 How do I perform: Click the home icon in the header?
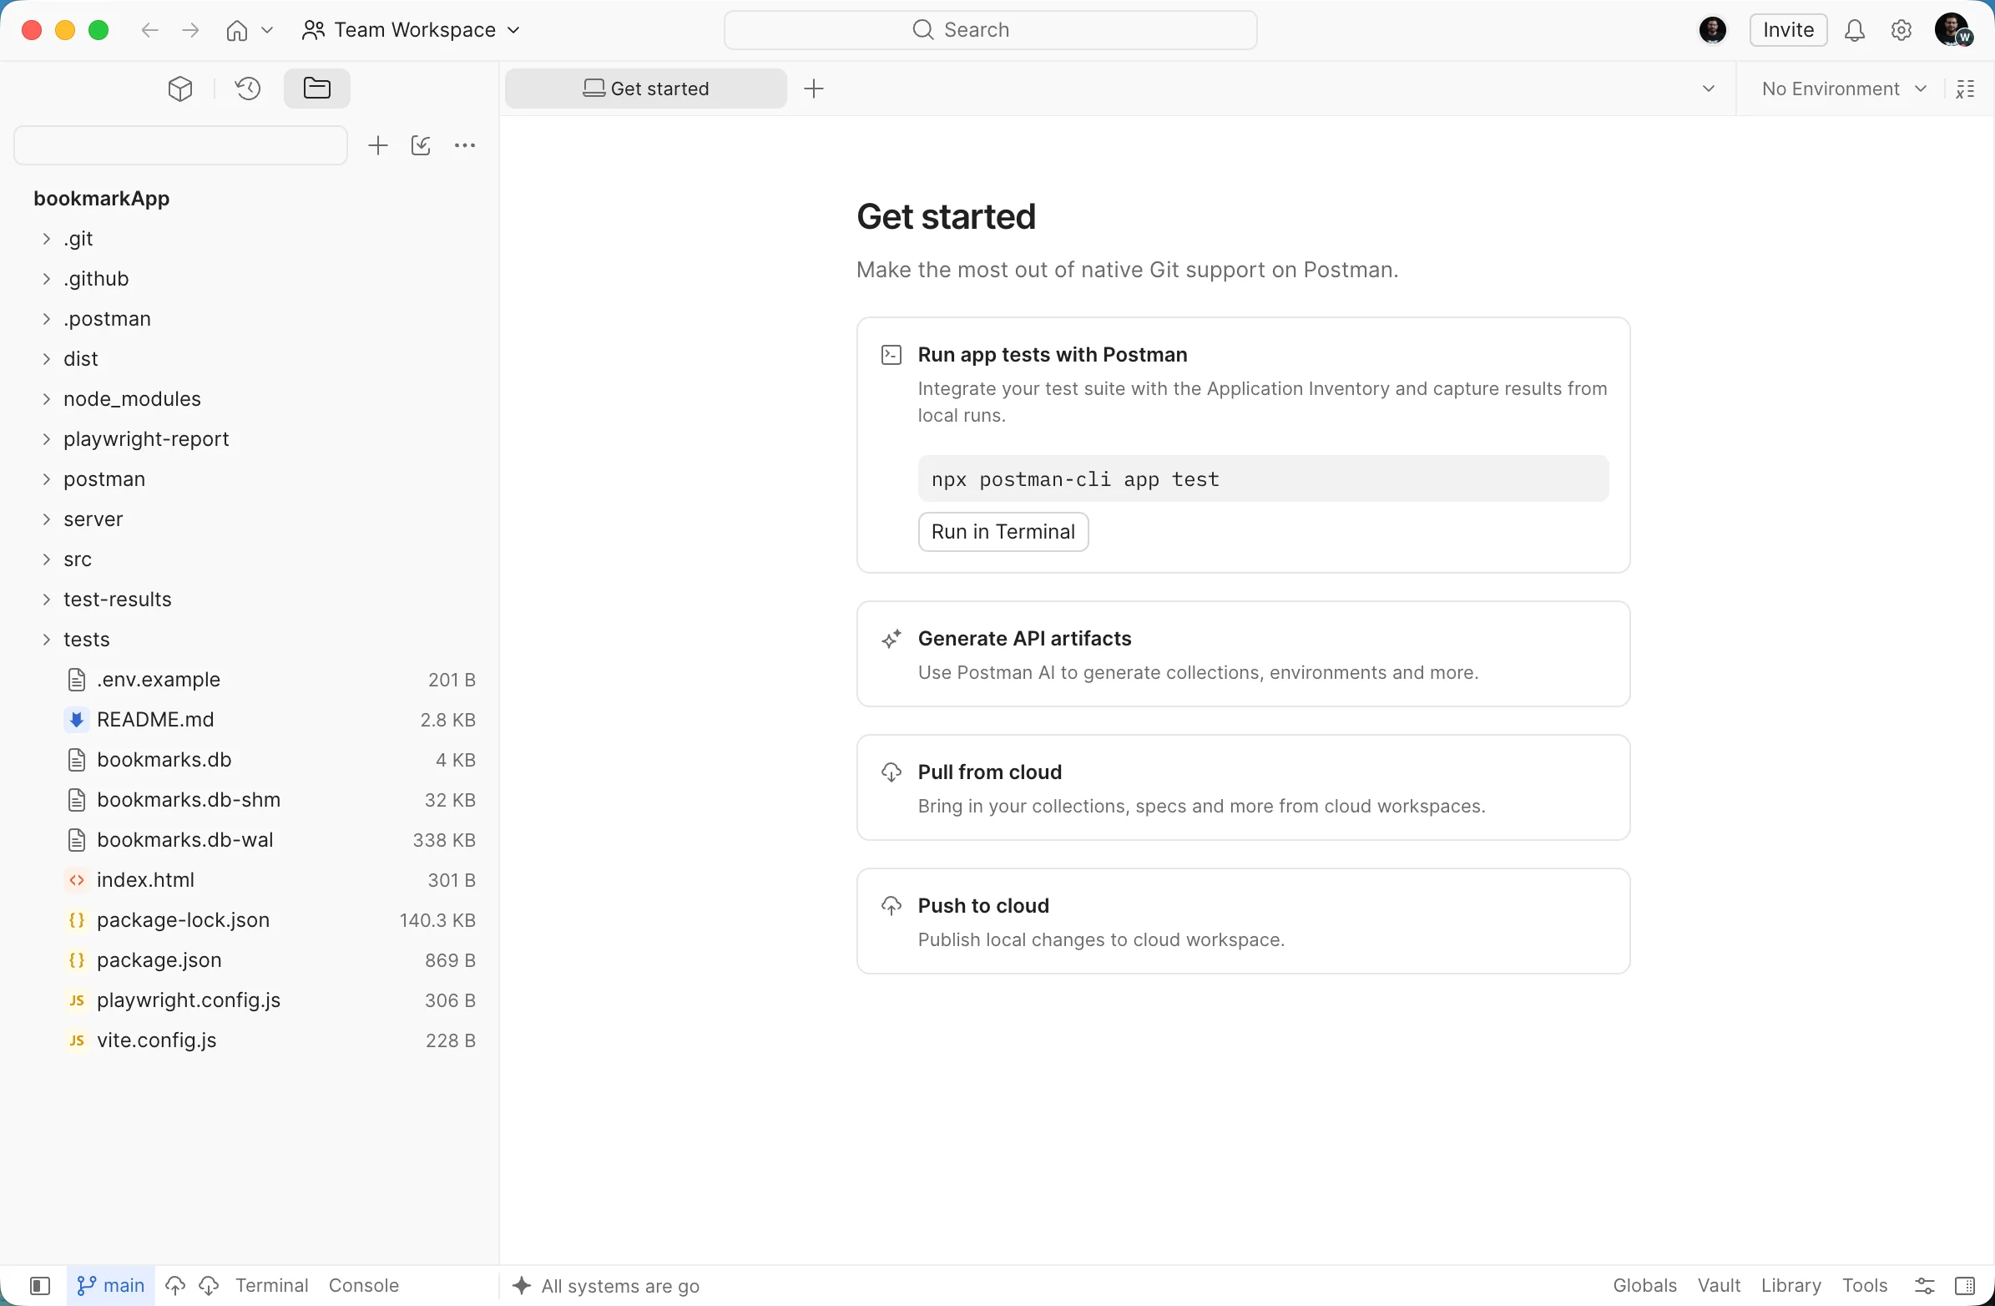tap(237, 30)
